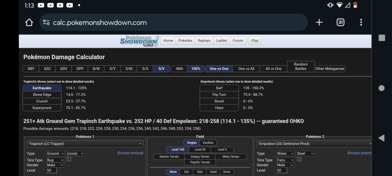Select Trapinch's Crunch move
Image resolution: width=392 pixels, height=176 pixels.
[x=42, y=101]
